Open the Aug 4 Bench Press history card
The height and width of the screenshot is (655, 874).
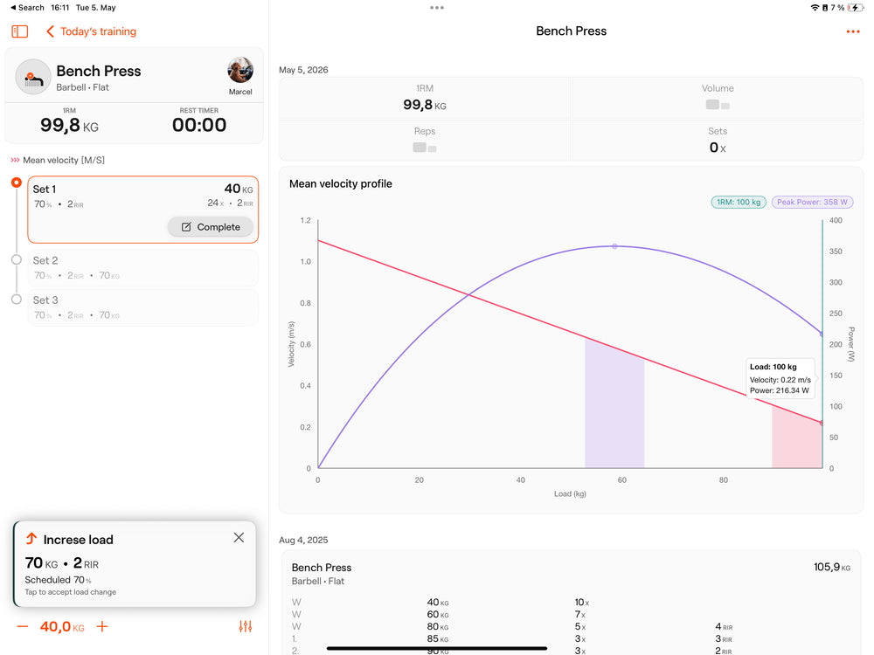coord(572,603)
